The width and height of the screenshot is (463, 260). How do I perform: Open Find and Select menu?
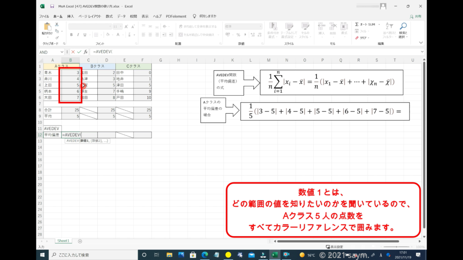point(403,30)
